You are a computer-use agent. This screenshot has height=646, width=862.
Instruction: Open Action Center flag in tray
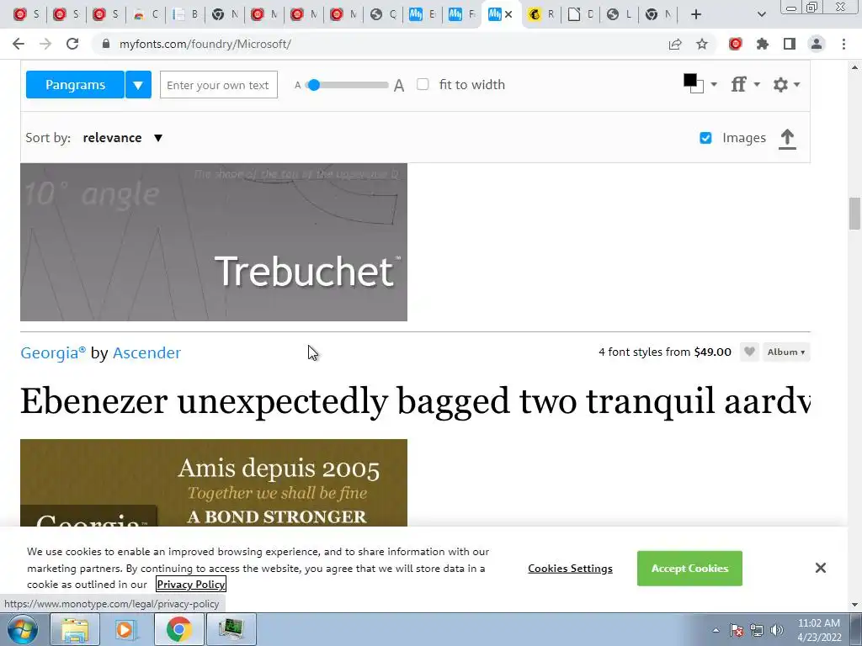tap(737, 630)
